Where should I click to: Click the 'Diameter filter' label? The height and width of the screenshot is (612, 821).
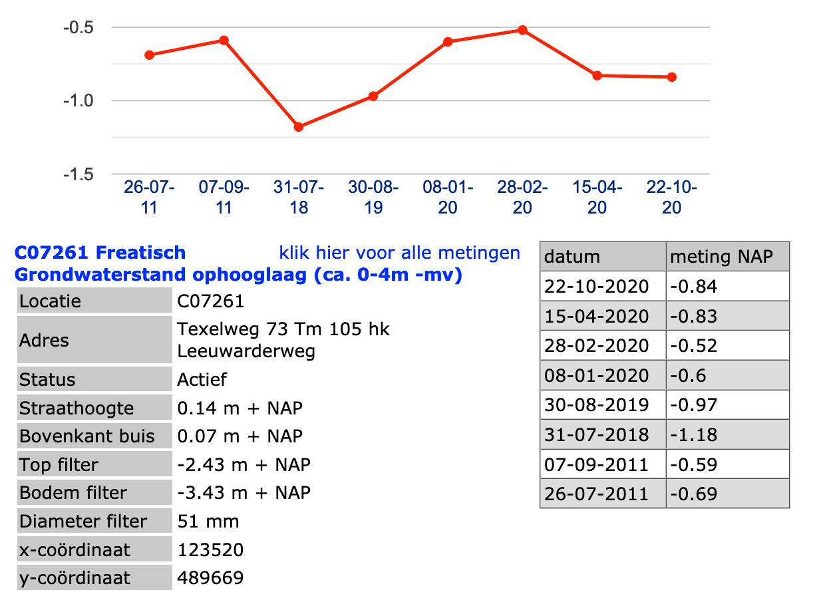pos(94,521)
